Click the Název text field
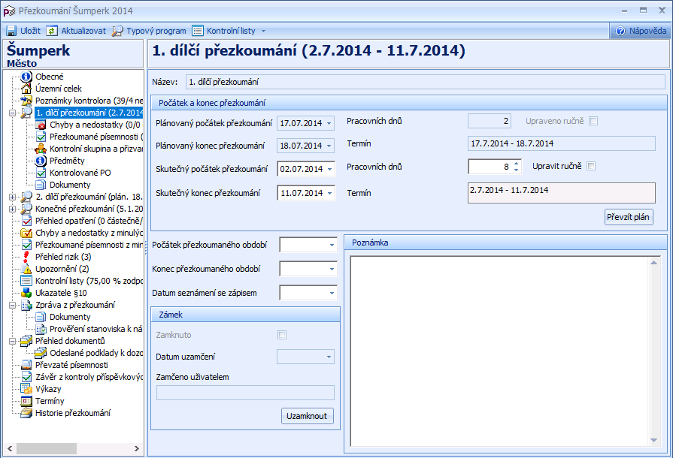The width and height of the screenshot is (673, 458). [x=426, y=82]
